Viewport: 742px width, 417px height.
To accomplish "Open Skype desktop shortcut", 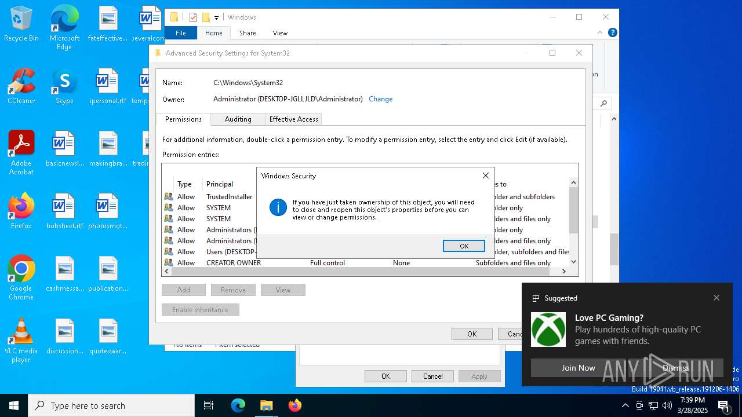I will [x=64, y=86].
